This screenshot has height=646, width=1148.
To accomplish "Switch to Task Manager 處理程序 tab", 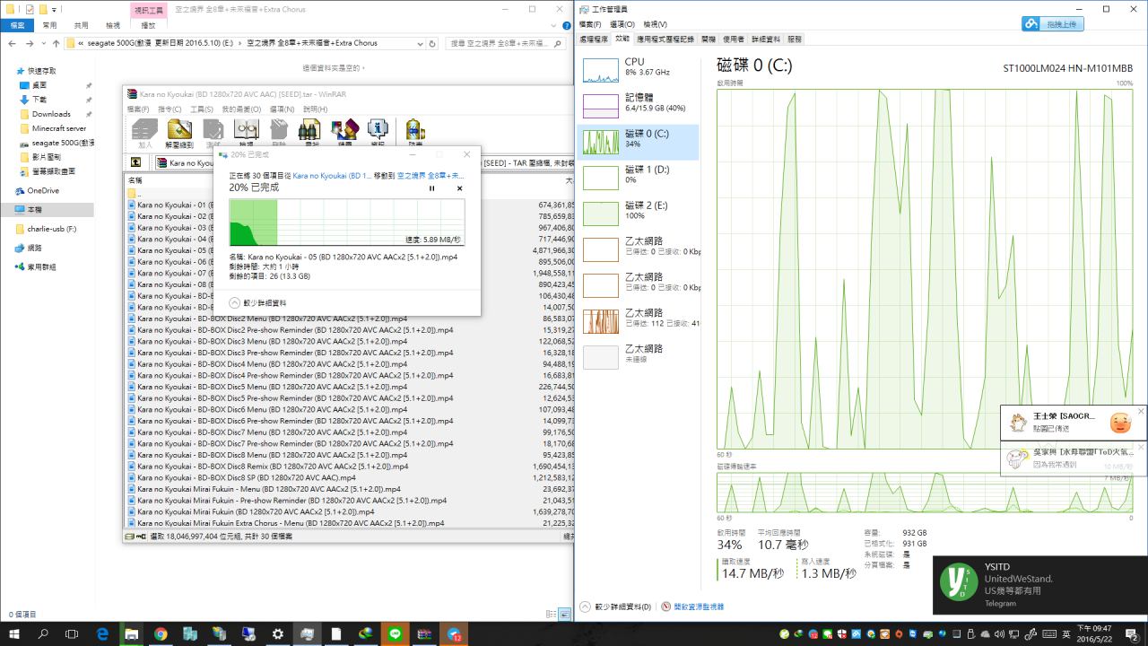I will [594, 39].
